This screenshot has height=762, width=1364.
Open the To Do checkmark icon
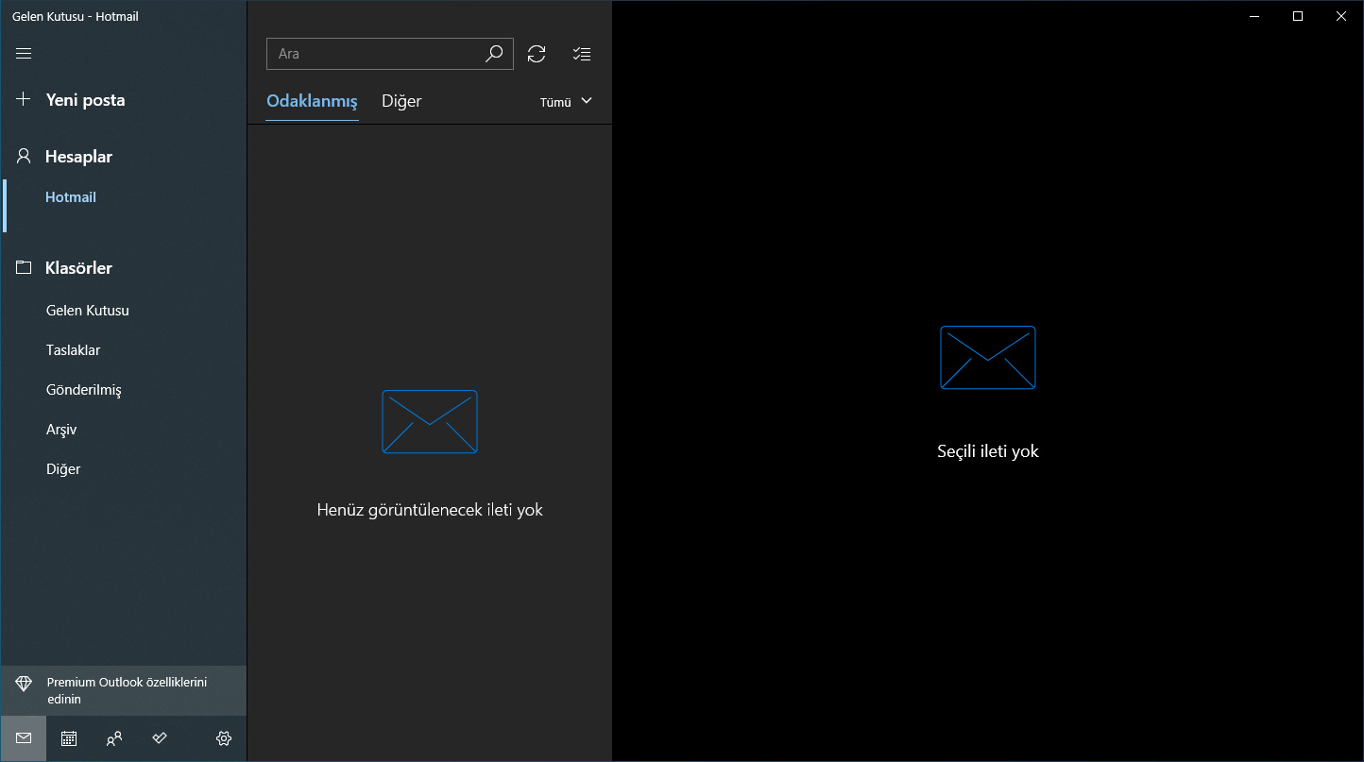pyautogui.click(x=160, y=738)
